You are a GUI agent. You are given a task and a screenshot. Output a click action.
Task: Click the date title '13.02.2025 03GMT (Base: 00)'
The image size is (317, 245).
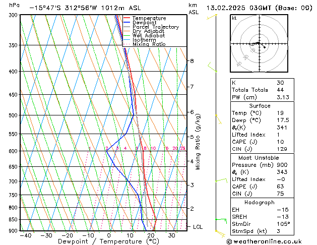[x=260, y=8]
